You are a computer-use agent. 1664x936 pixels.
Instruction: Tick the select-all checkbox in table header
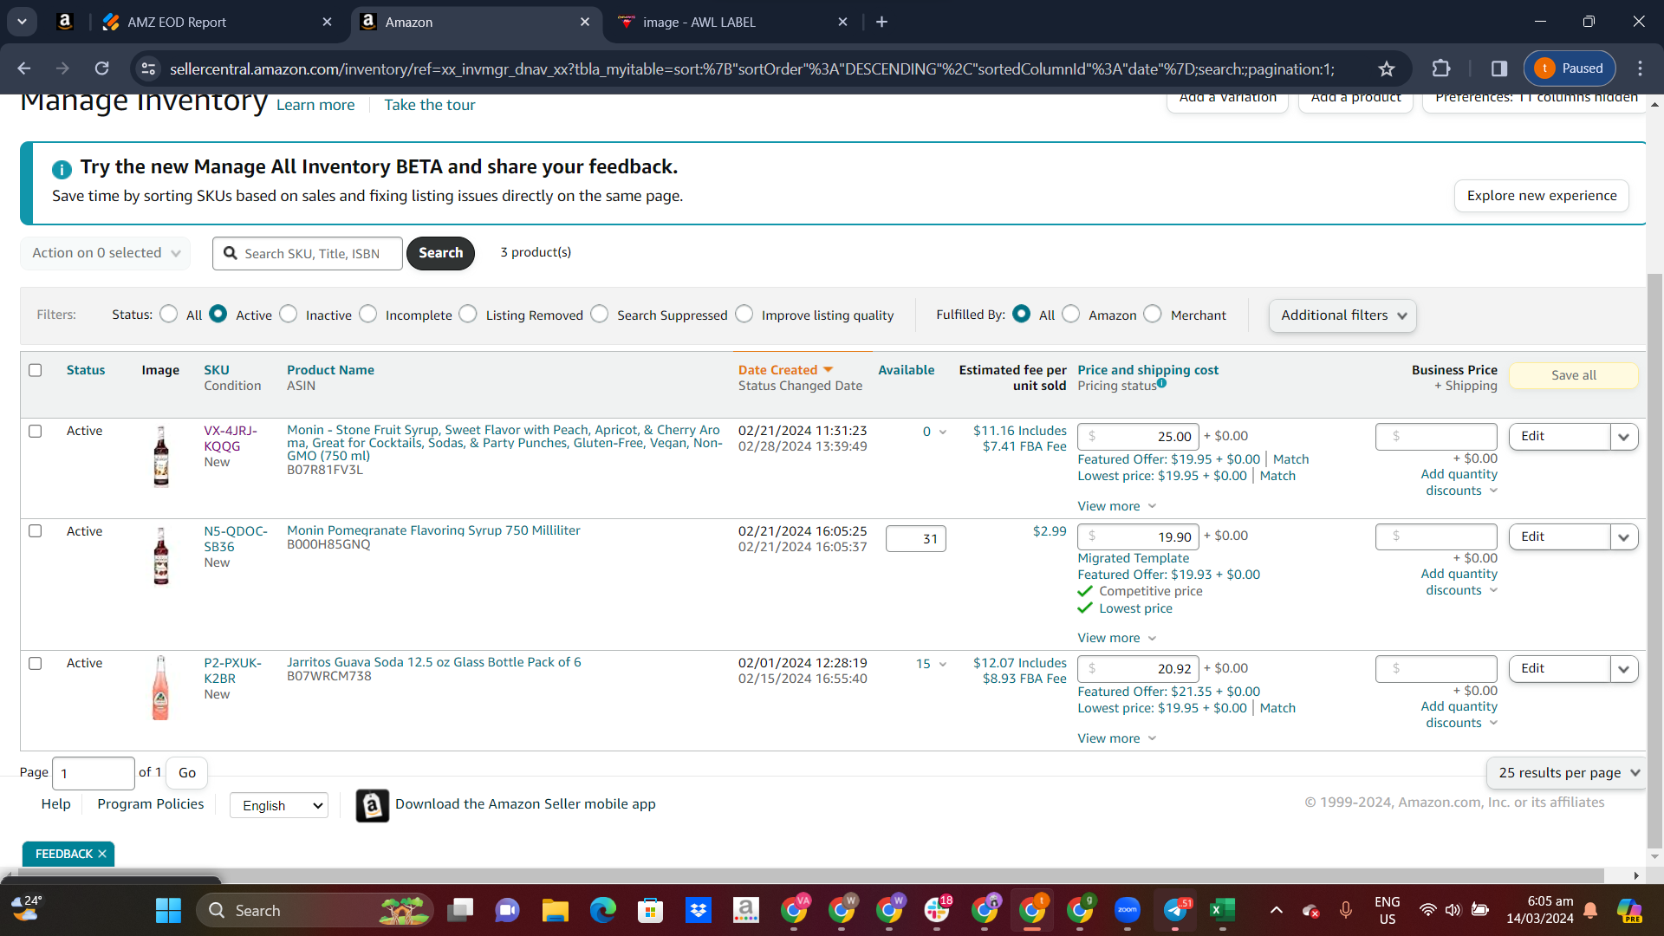36,370
